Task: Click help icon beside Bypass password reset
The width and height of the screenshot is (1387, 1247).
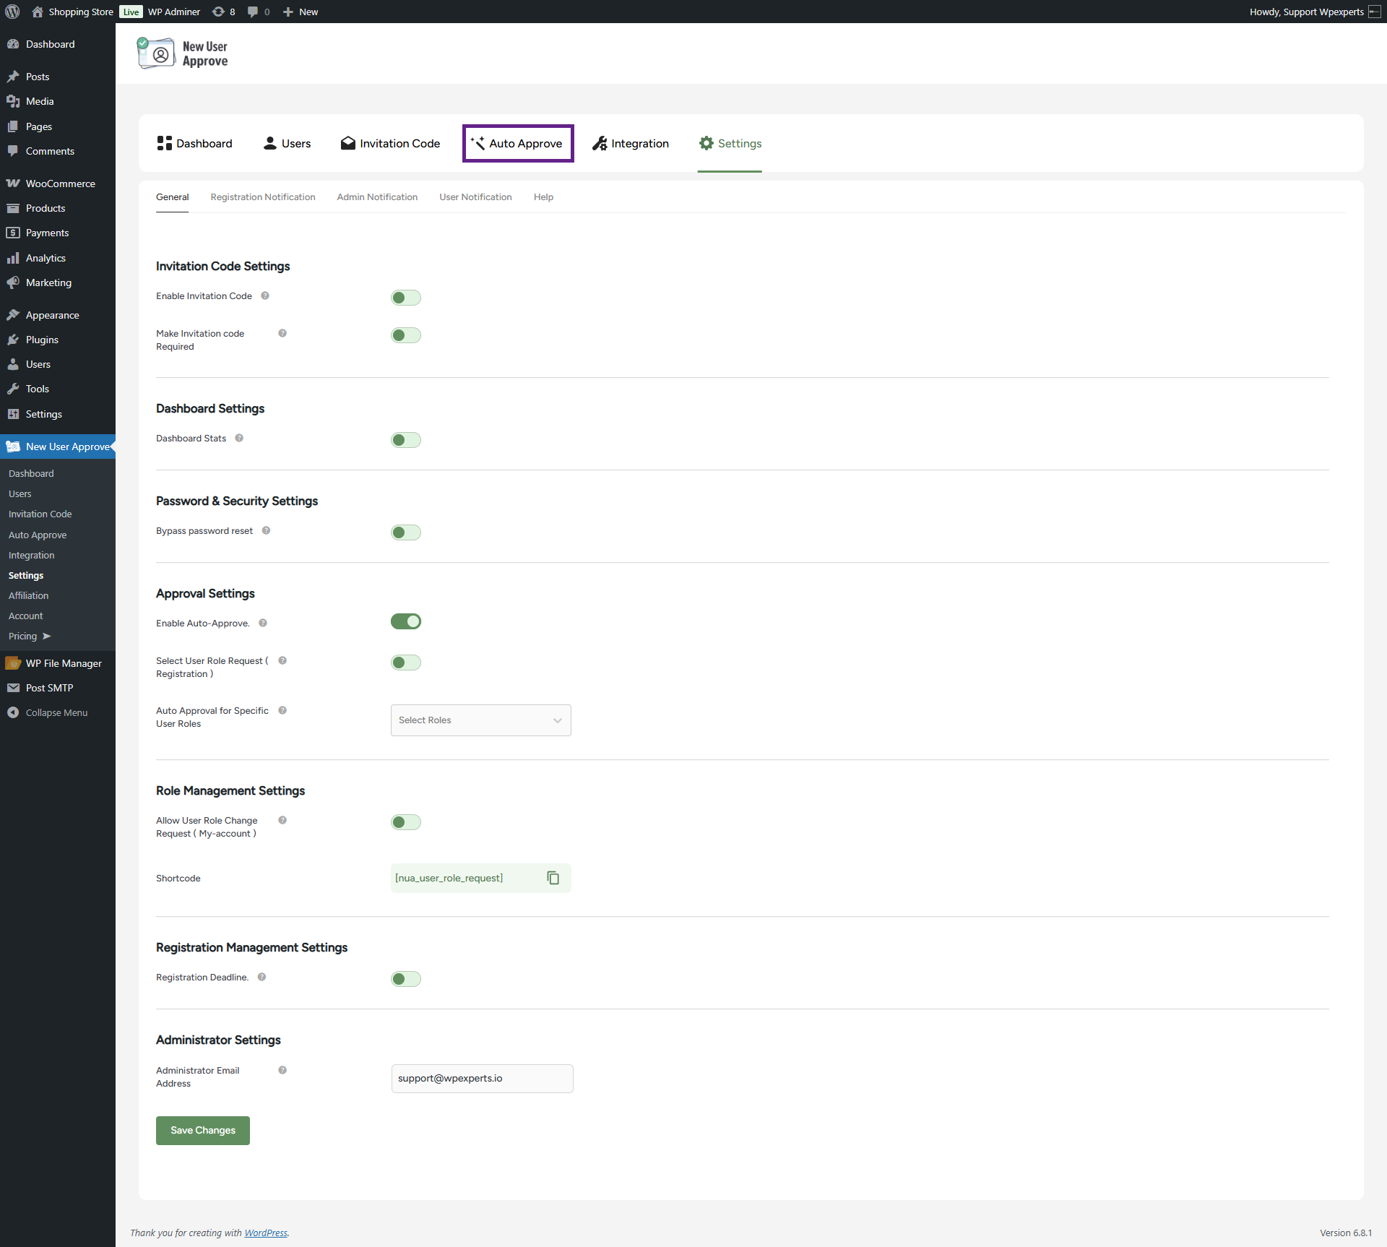Action: (266, 530)
